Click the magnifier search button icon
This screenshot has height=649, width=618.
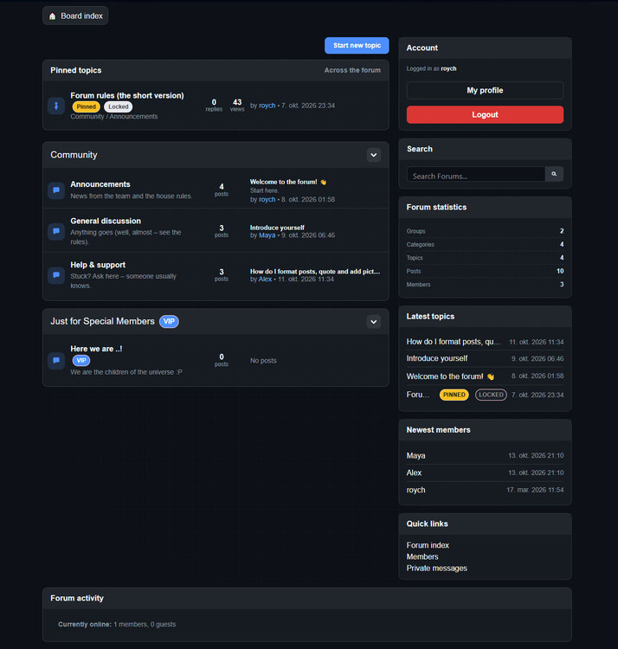point(554,174)
